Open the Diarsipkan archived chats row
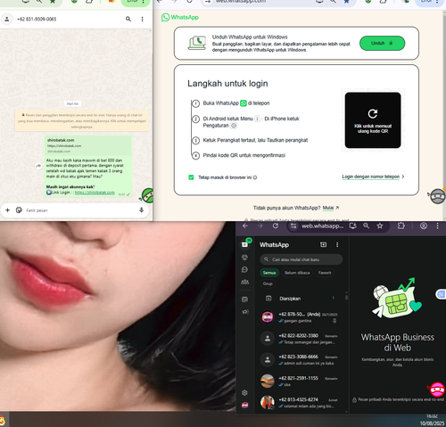Screen dimensions: 446x427 coord(301,299)
